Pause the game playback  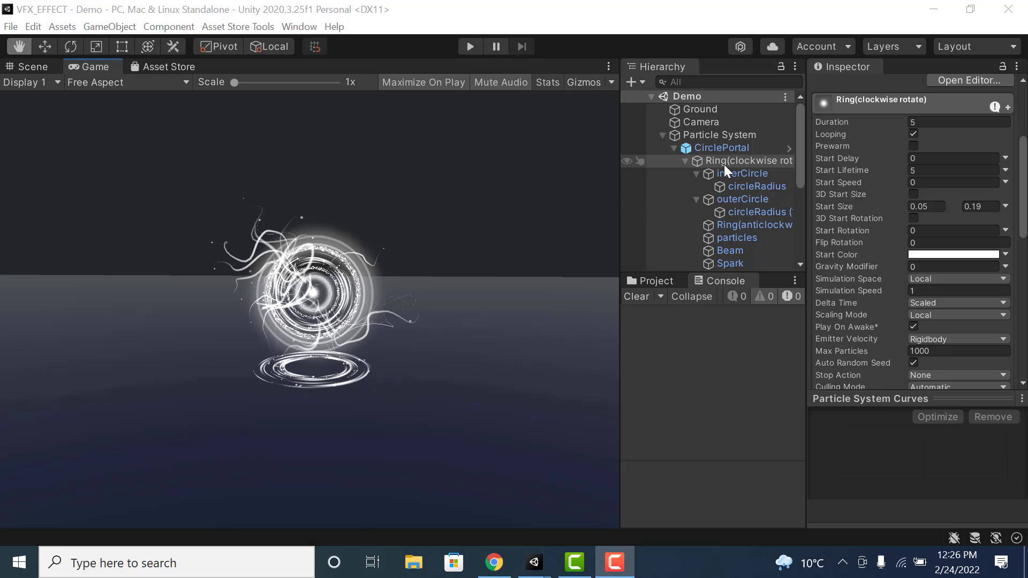click(x=496, y=47)
